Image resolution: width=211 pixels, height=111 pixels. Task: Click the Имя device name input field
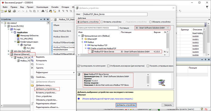coord(115,14)
